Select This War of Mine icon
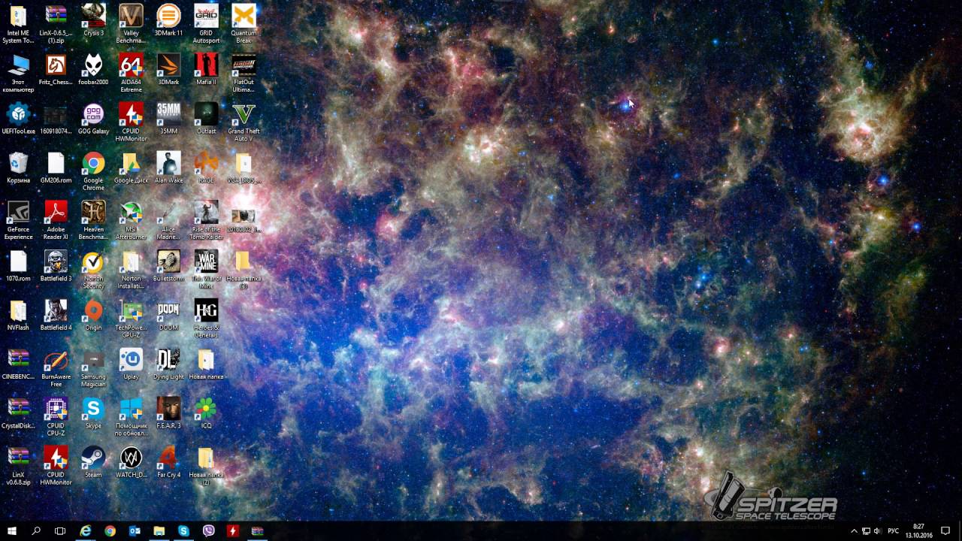Screen dimensions: 962x541 point(206,270)
